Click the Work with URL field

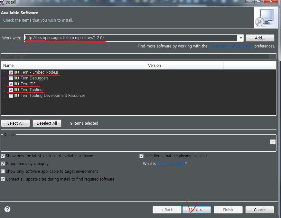131,38
